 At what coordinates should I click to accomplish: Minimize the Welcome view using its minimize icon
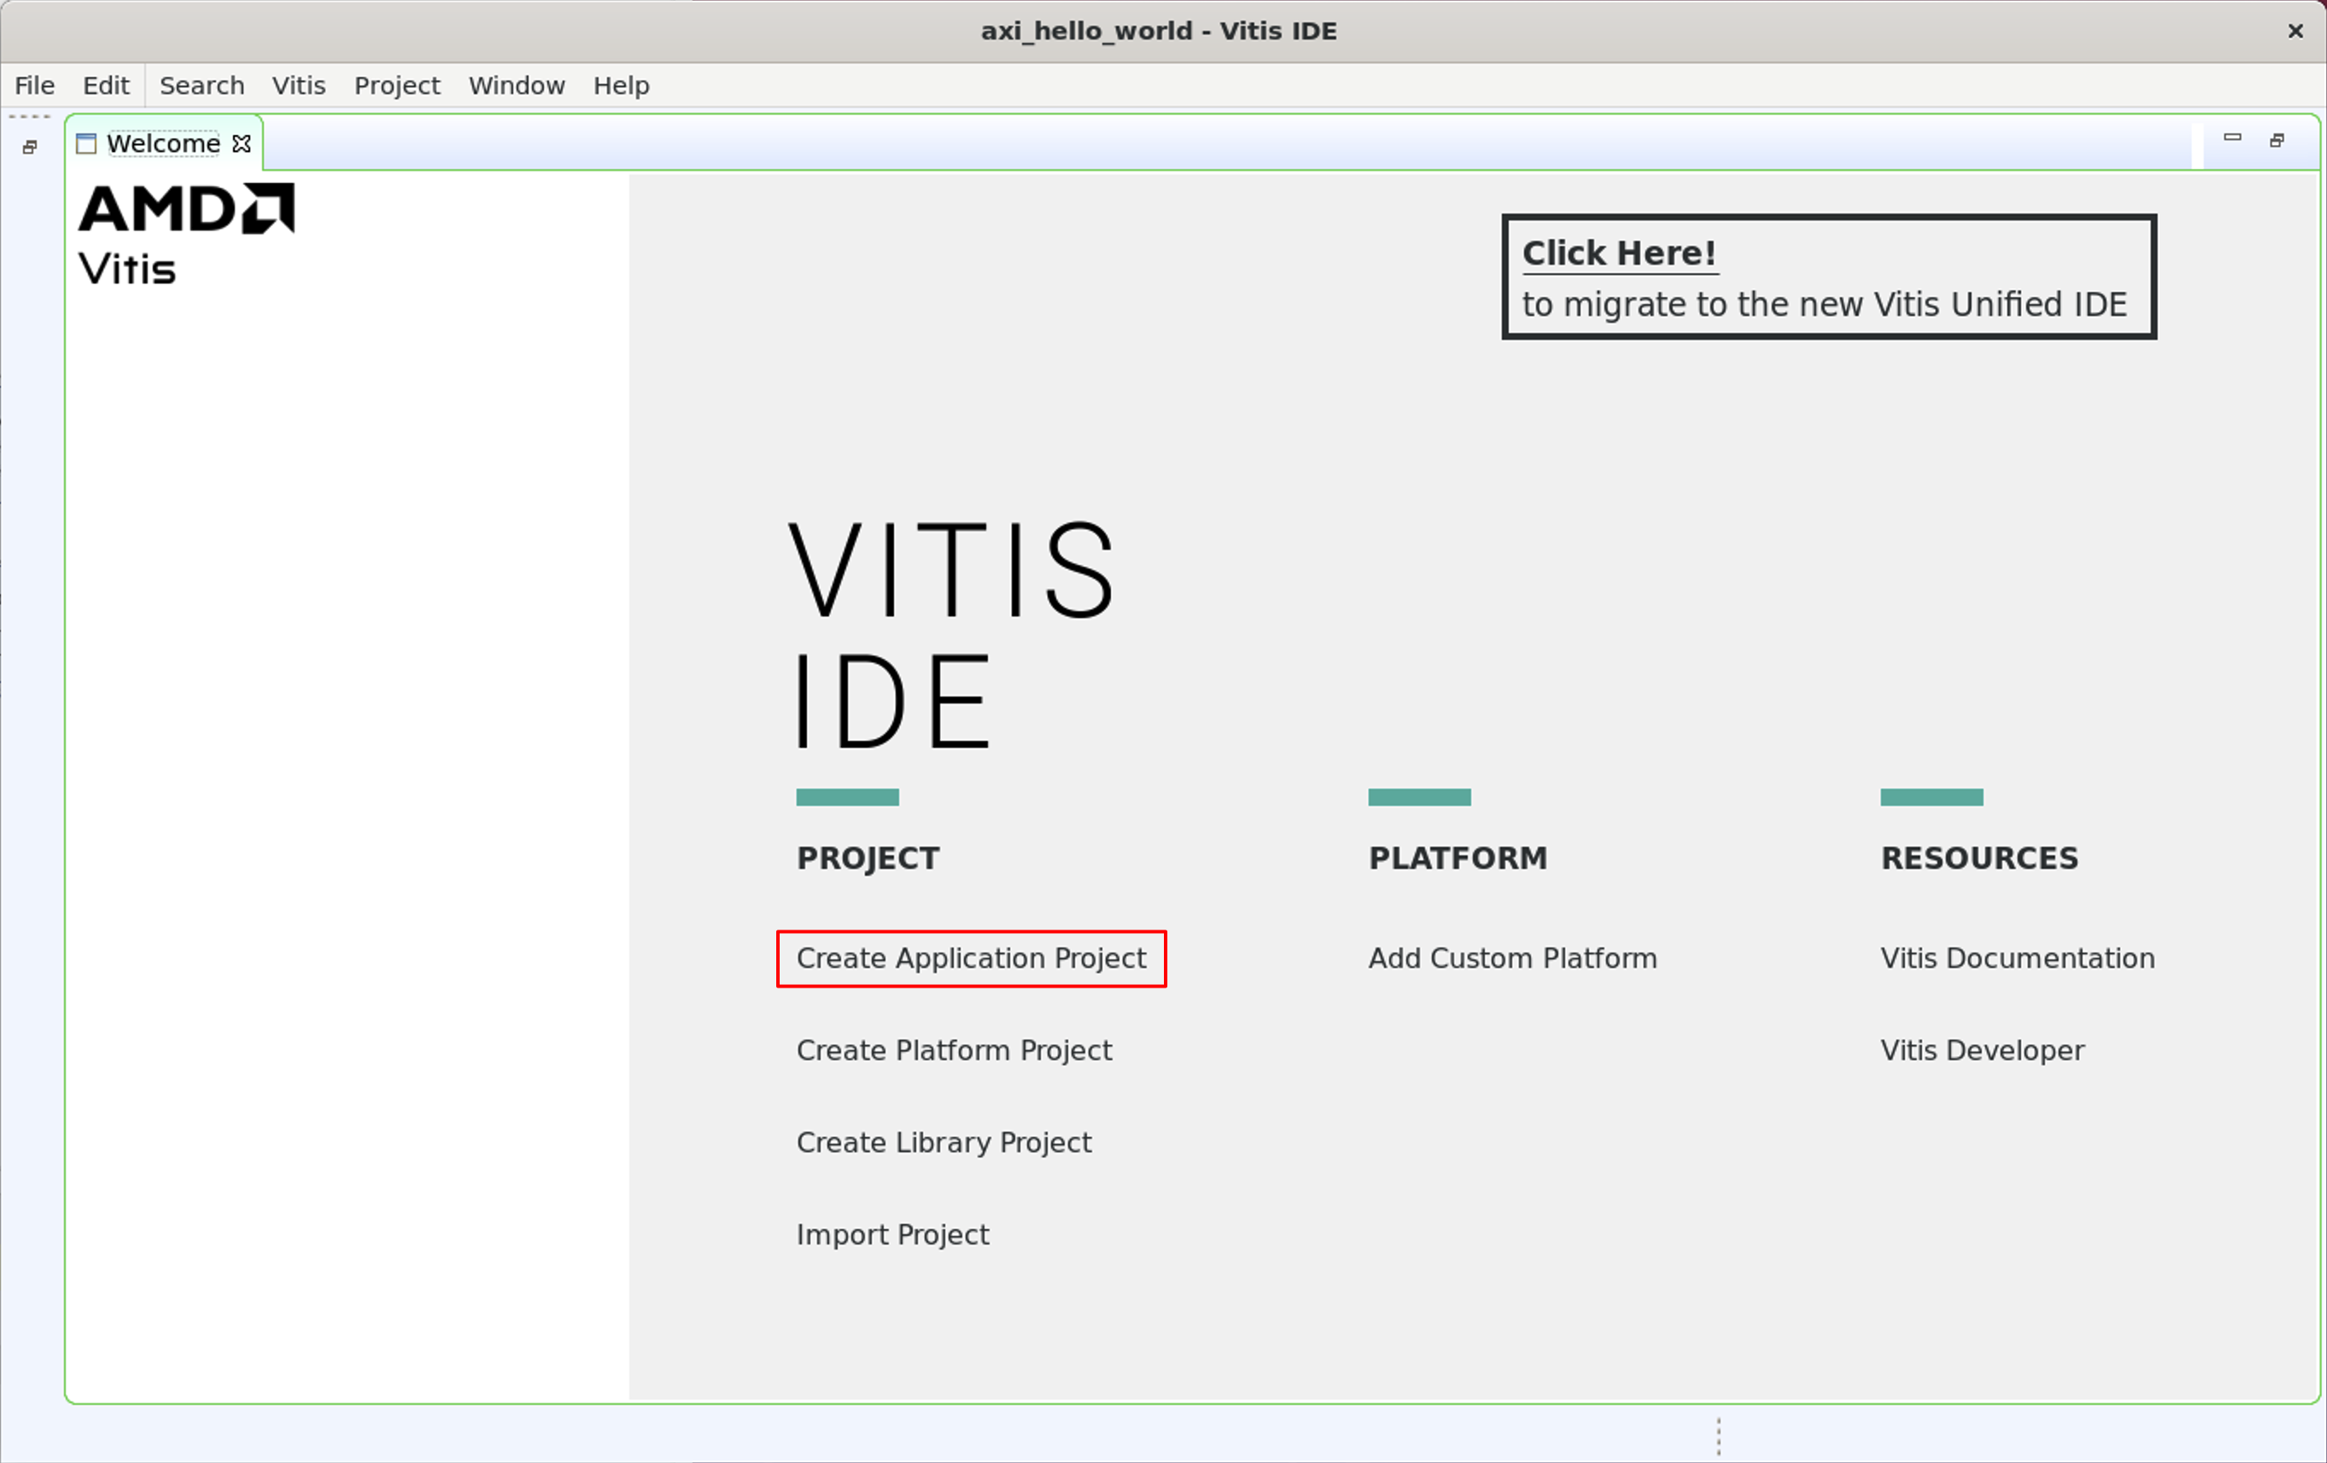(2233, 139)
